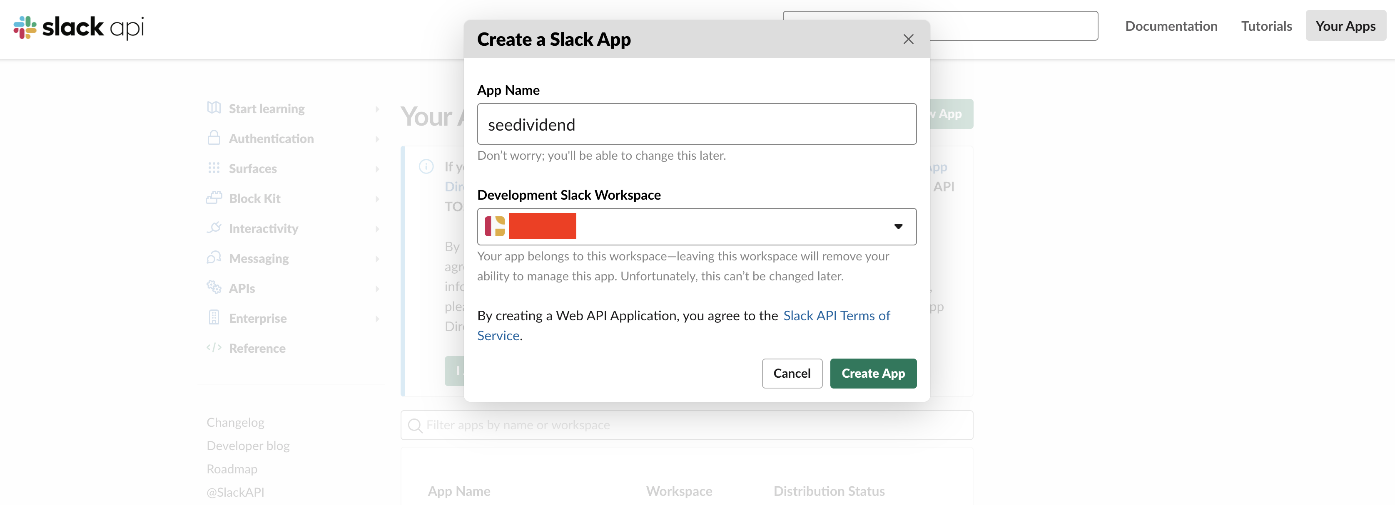Click the Authentication lock icon
Viewport: 1395px width, 505px height.
point(214,138)
